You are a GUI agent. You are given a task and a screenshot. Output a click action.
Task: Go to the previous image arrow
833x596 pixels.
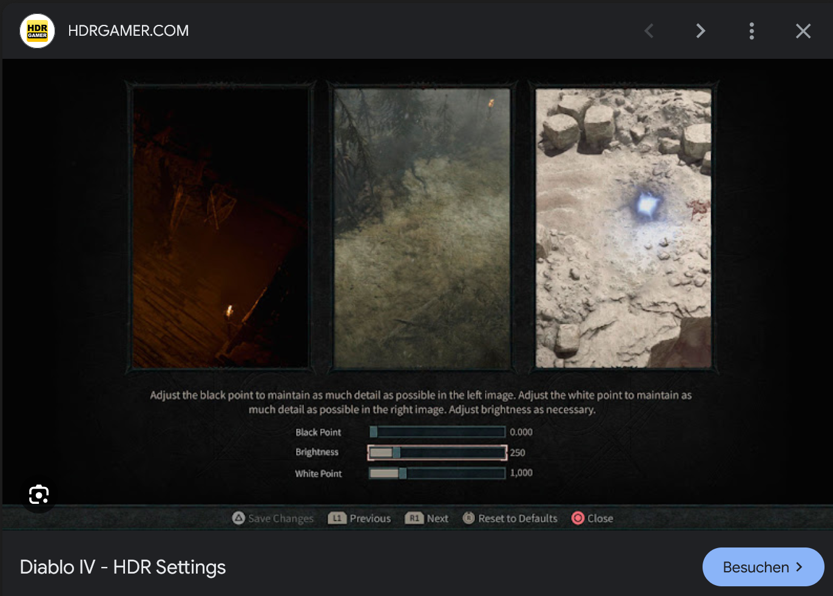[x=649, y=31]
